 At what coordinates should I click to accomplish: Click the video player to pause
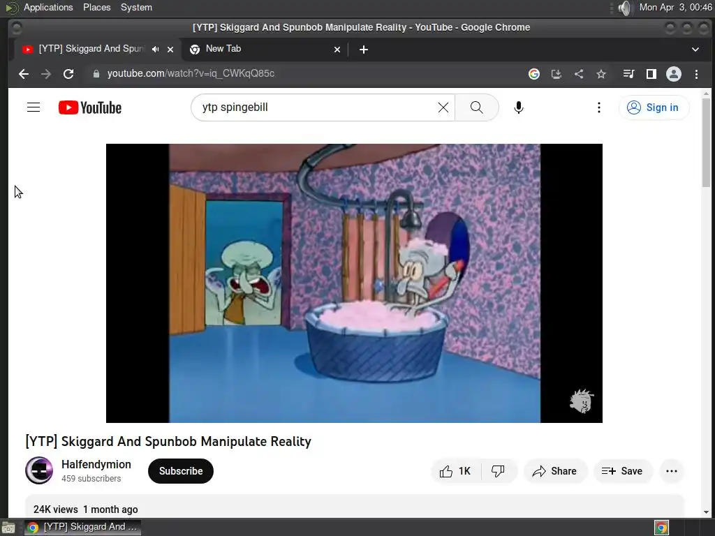(354, 283)
